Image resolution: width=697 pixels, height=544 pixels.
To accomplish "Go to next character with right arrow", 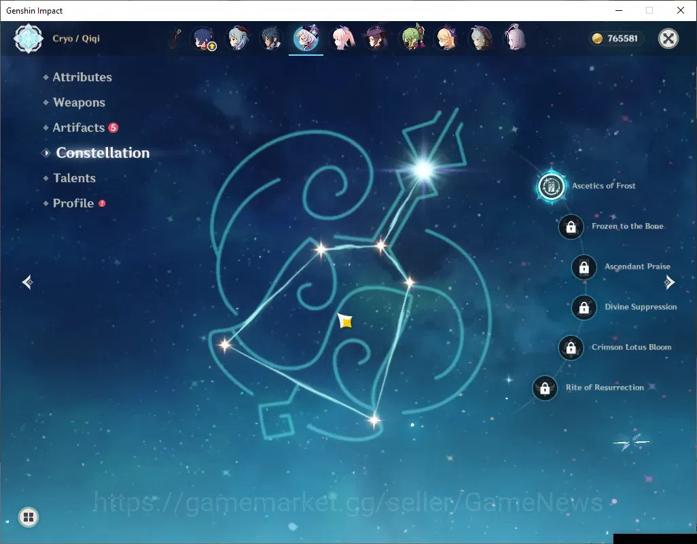I will click(669, 282).
